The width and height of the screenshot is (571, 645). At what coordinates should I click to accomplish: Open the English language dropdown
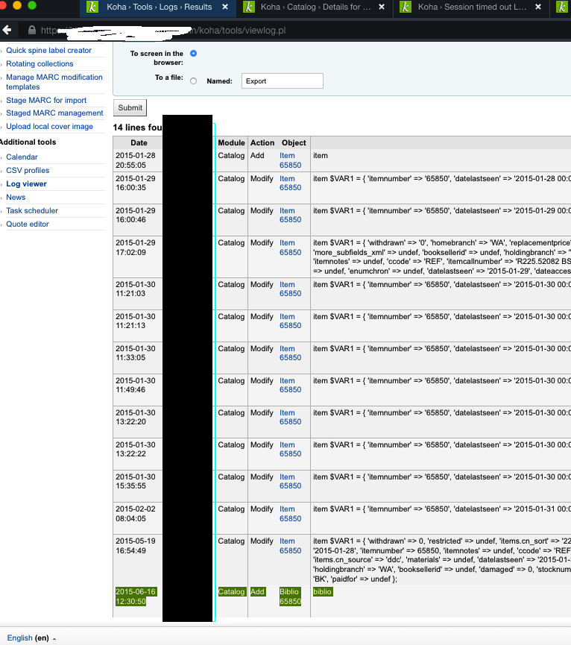[x=30, y=638]
